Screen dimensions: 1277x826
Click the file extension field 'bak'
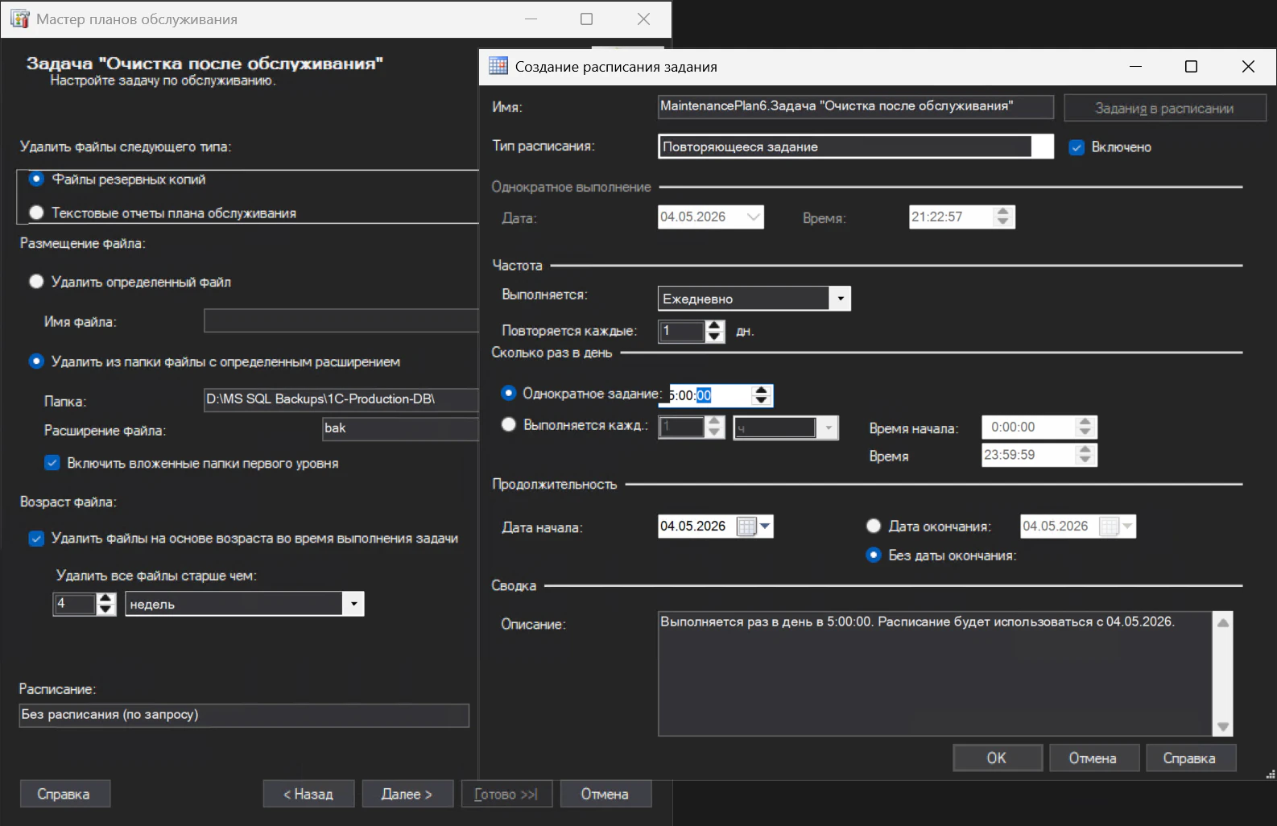click(400, 428)
